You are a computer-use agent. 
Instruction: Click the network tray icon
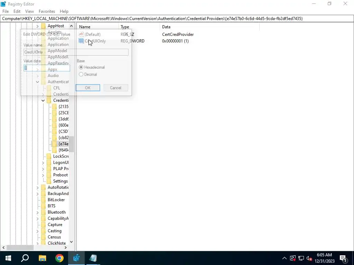(x=301, y=258)
